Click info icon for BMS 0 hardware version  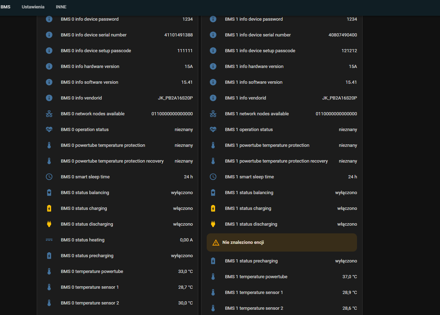click(x=49, y=67)
